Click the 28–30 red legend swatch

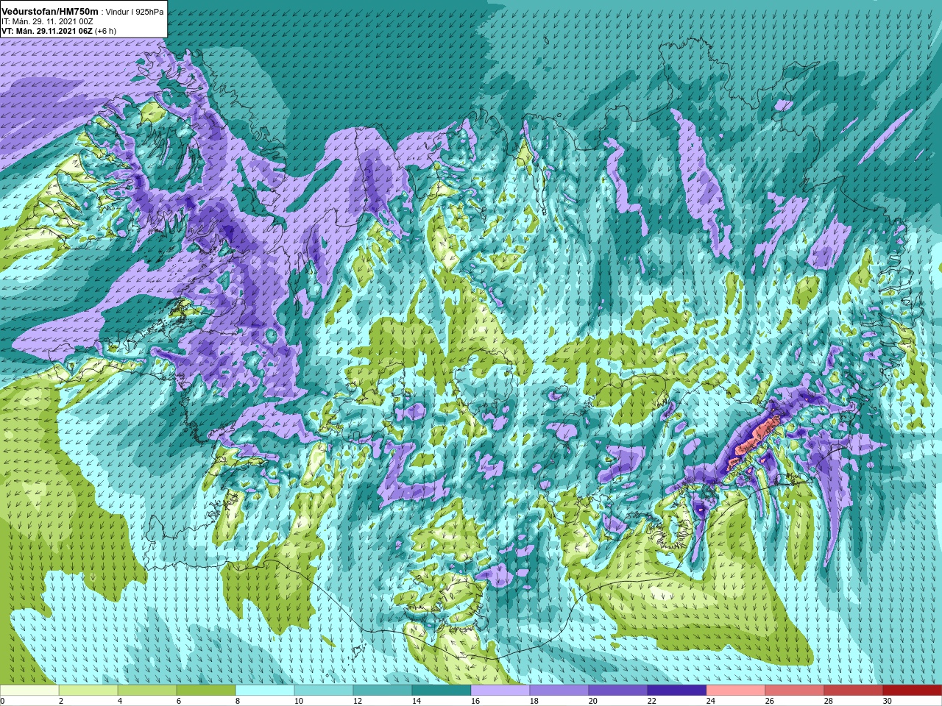tap(854, 690)
